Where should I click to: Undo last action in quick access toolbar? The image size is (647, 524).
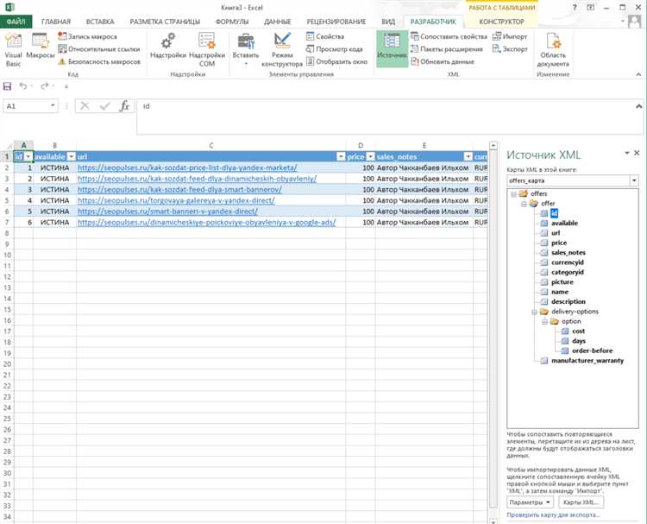coord(22,85)
